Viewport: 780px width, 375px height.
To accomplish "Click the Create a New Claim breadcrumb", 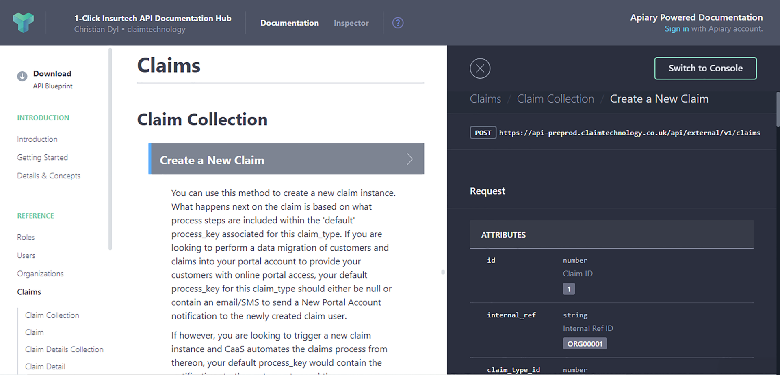I will coord(659,99).
